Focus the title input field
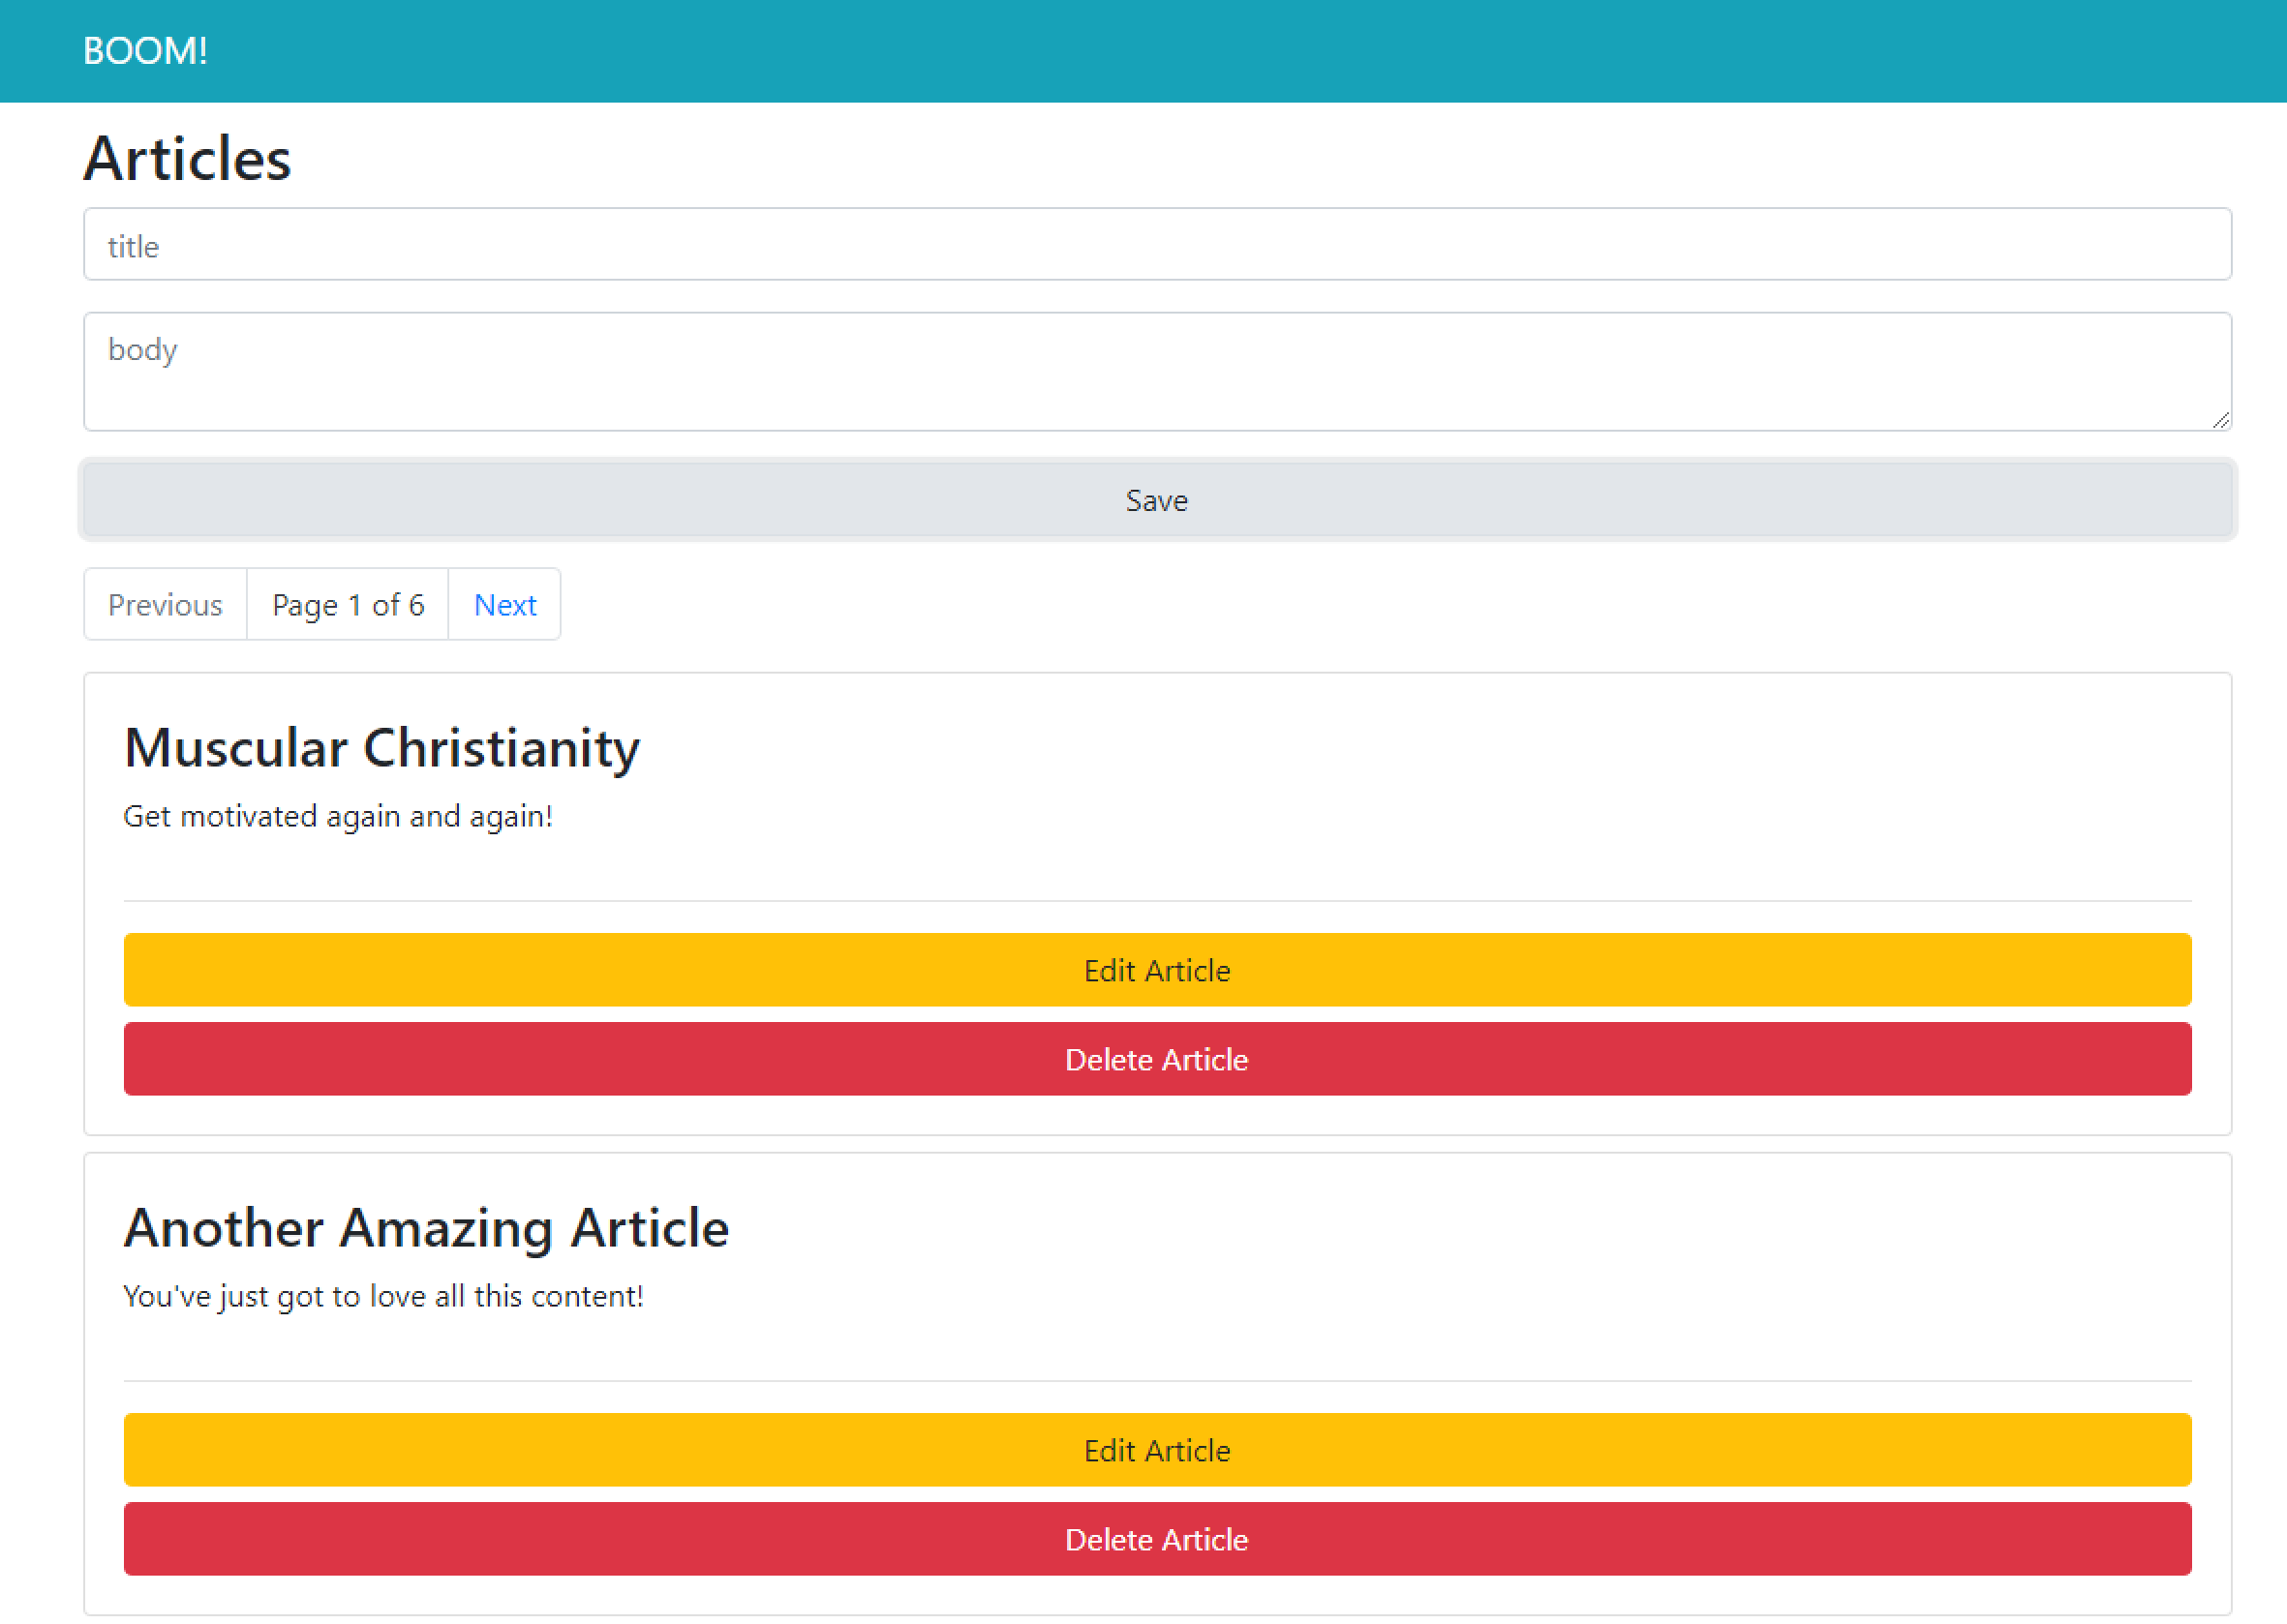Viewport: 2287px width, 1624px height. (1156, 245)
